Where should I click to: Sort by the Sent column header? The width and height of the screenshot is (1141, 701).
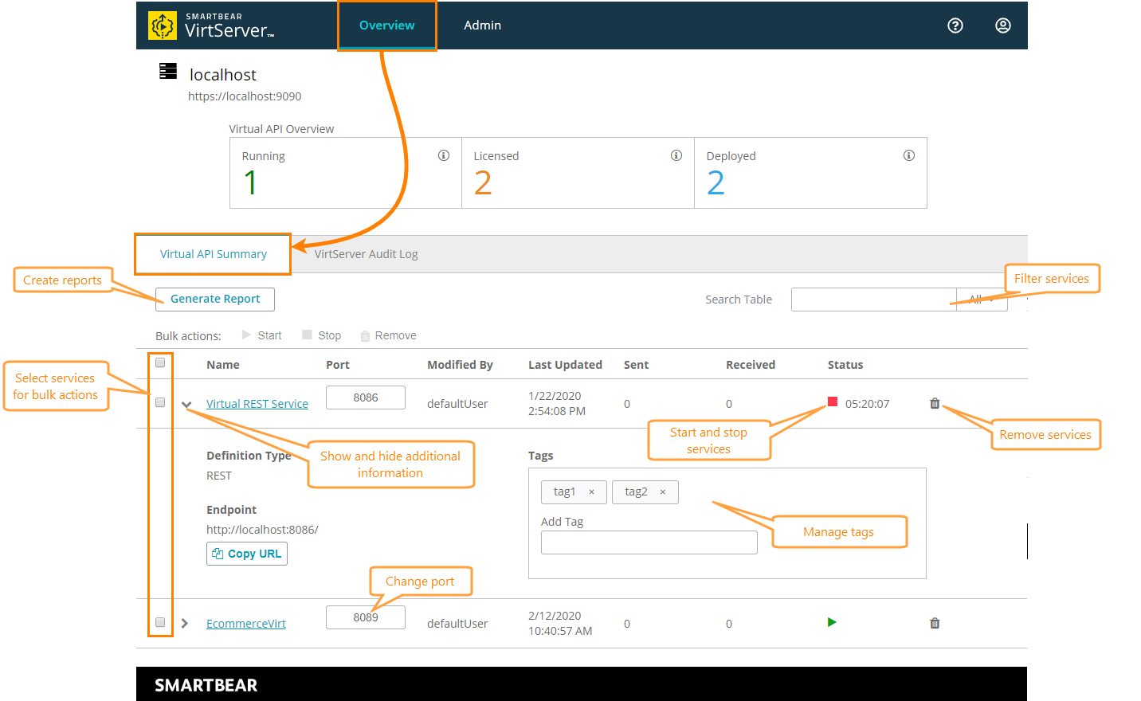pos(636,365)
